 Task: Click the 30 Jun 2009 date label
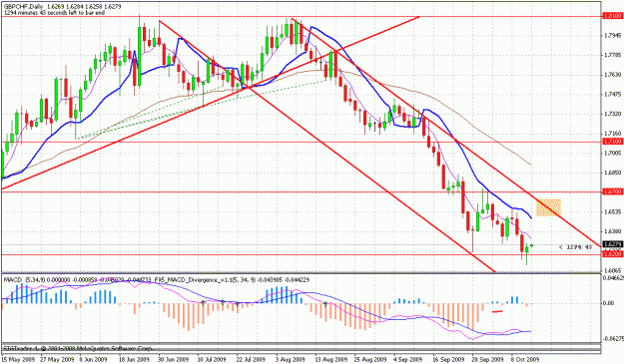coord(173,360)
